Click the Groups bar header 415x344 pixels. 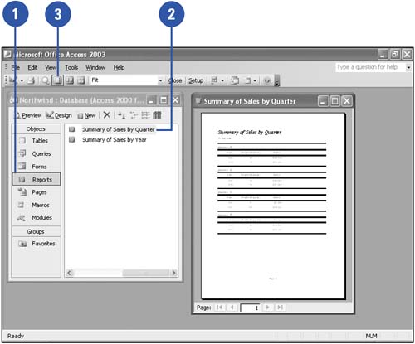(36, 231)
